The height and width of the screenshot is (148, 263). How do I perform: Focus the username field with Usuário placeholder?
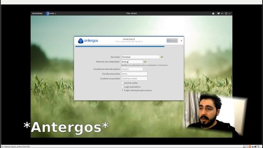pos(132,69)
